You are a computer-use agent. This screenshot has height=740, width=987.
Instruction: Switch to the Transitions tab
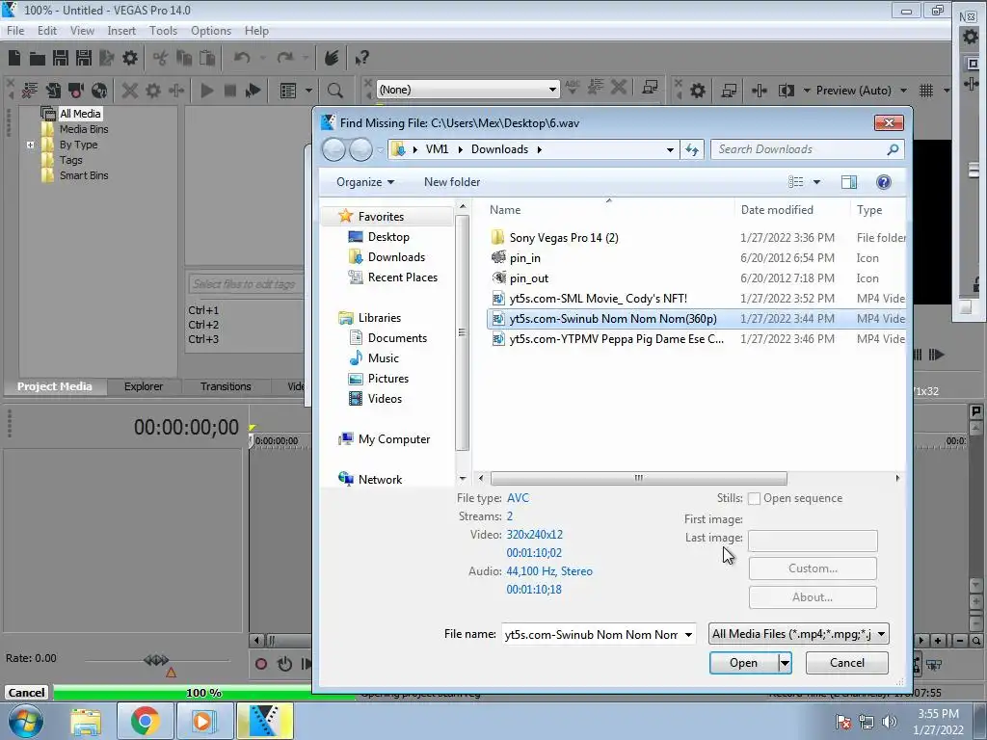(x=226, y=387)
